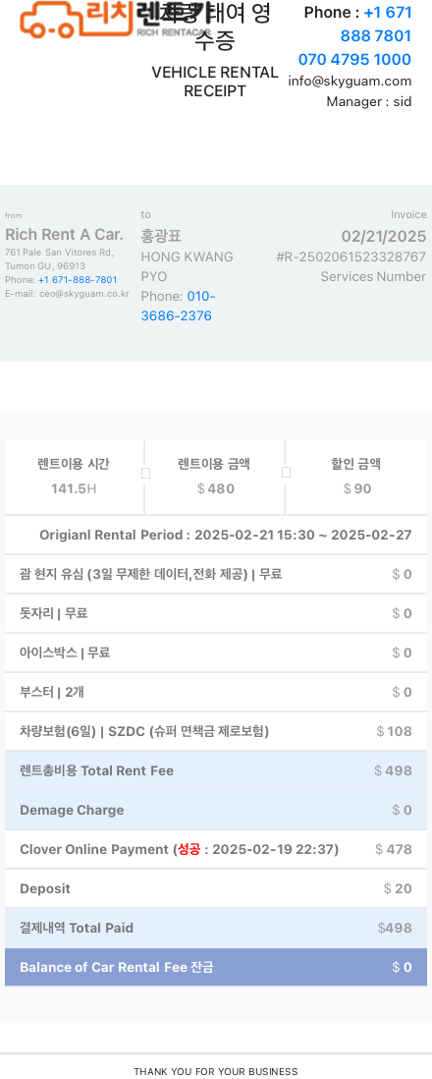Click the 렌트이용 금액 $480 cell
This screenshot has width=432, height=1079.
tap(215, 477)
